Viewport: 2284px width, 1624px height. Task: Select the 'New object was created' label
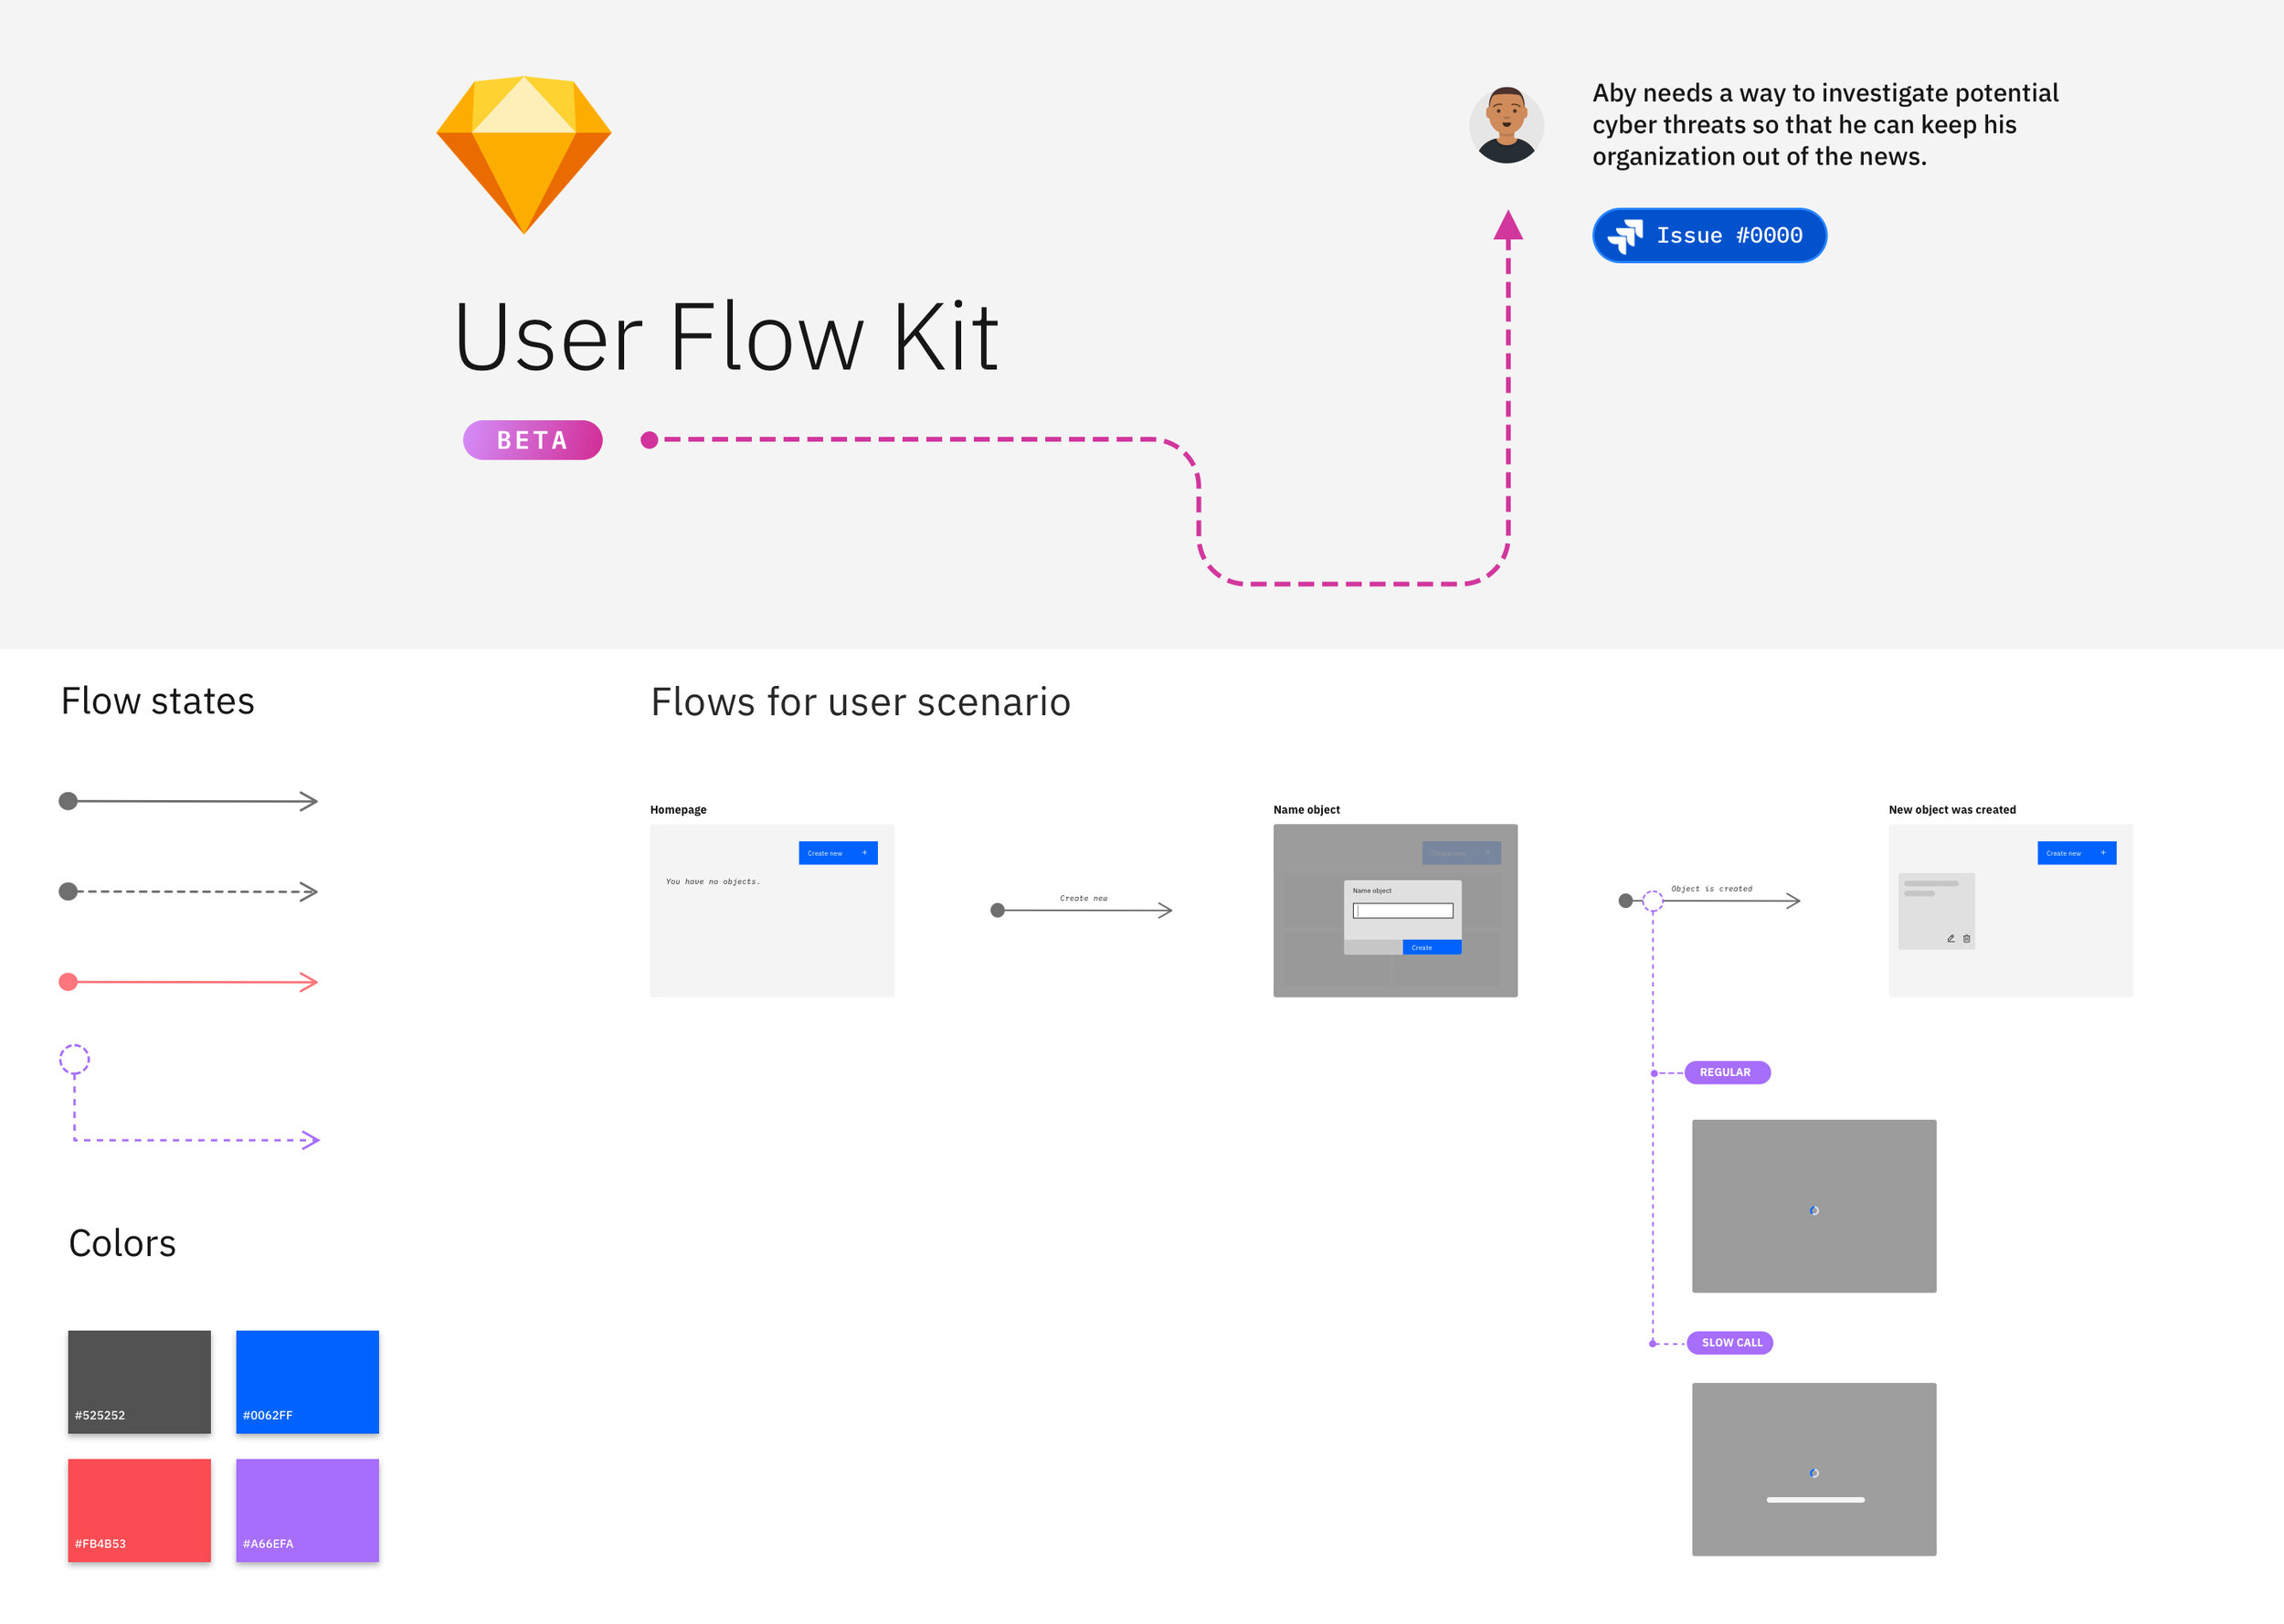(x=1952, y=810)
